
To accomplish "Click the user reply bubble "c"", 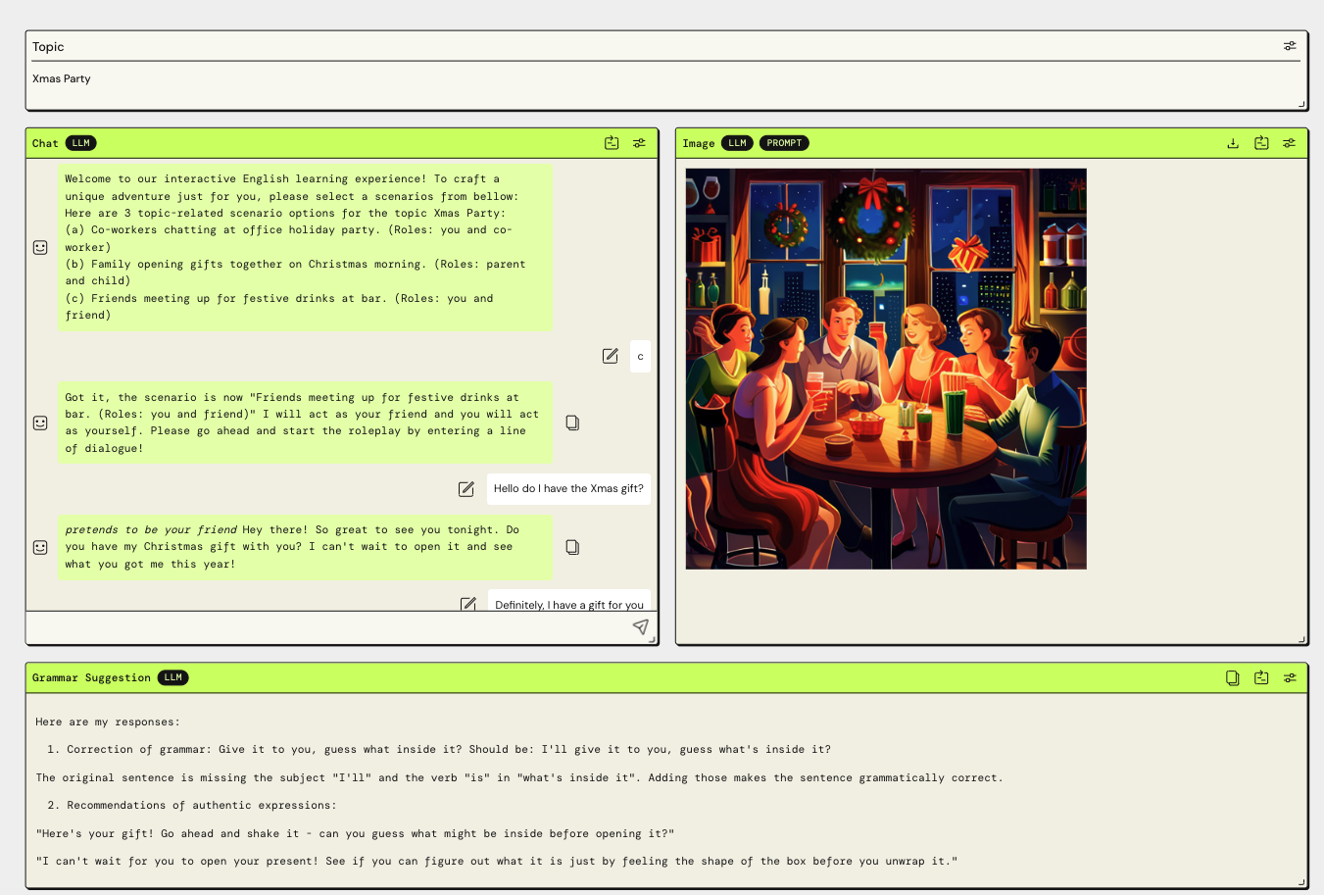I will (x=640, y=356).
